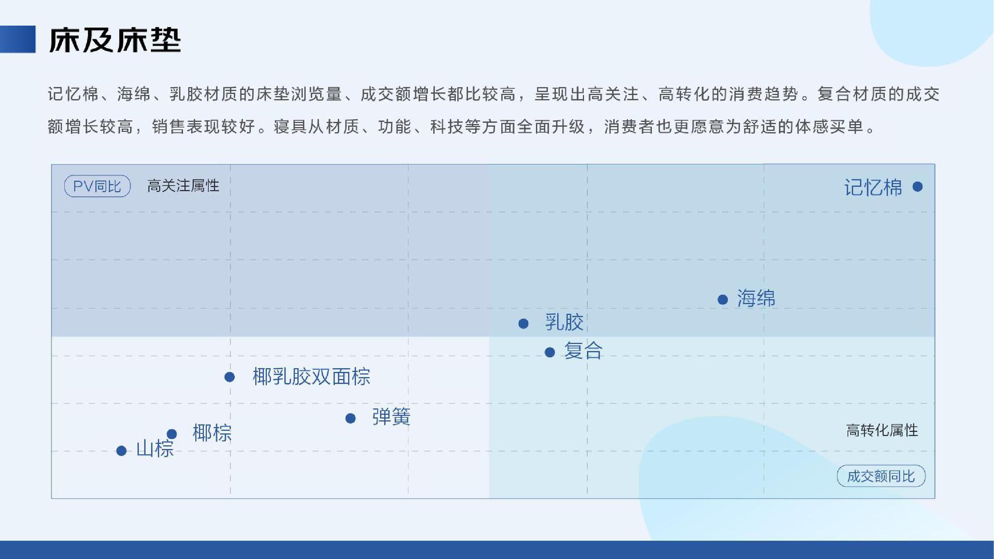Image resolution: width=994 pixels, height=559 pixels.
Task: Click the blue square beside the title
Action: (18, 39)
